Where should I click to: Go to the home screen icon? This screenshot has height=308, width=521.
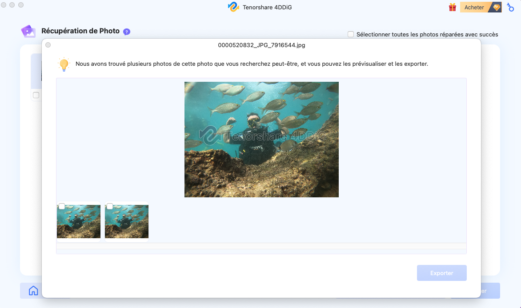(x=33, y=291)
